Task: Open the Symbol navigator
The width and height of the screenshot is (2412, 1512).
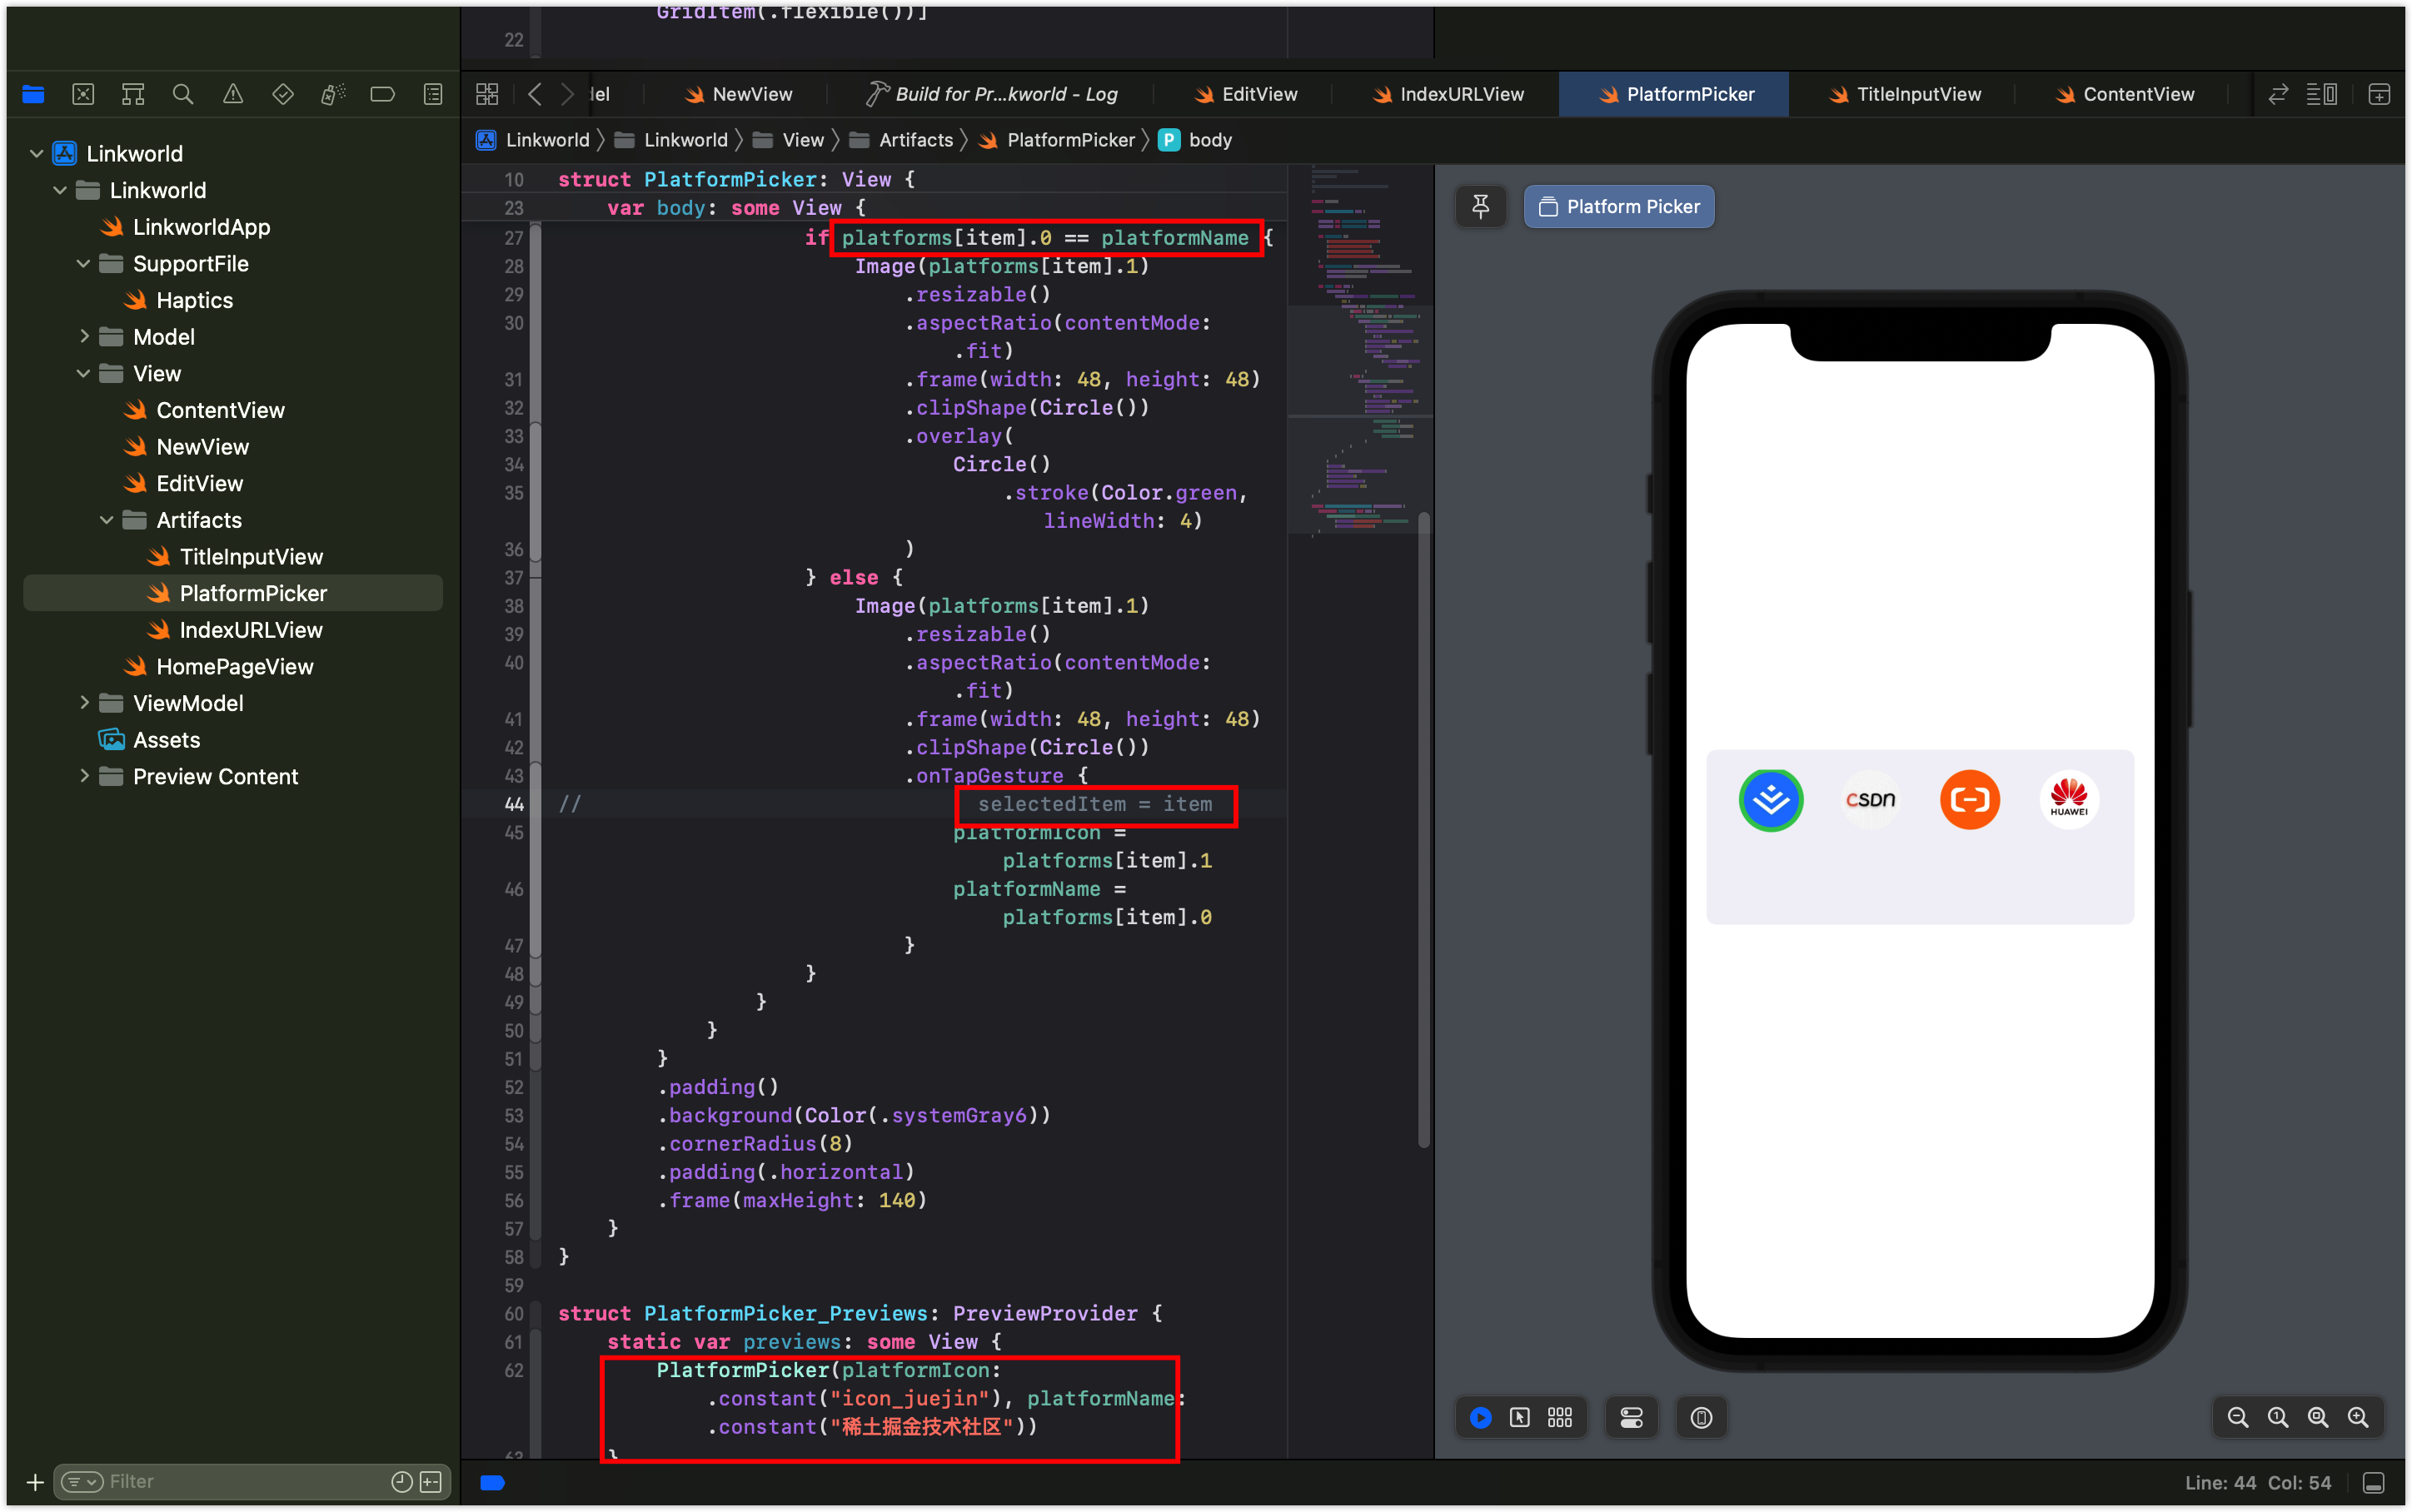Action: click(x=133, y=94)
